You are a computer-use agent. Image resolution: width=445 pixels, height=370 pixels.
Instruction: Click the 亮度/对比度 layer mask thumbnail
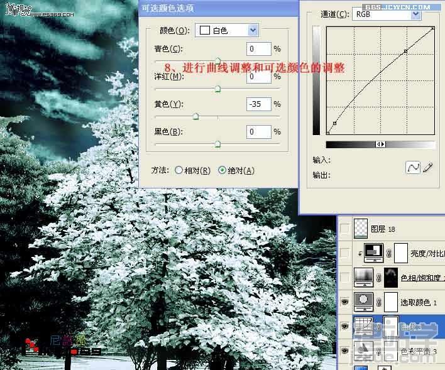pos(401,253)
